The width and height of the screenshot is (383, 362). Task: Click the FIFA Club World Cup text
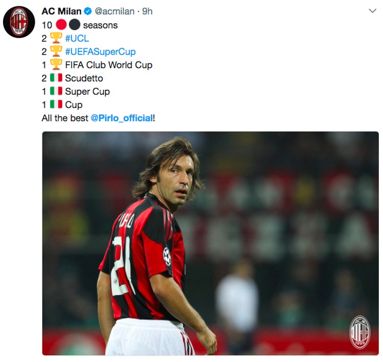pyautogui.click(x=109, y=65)
